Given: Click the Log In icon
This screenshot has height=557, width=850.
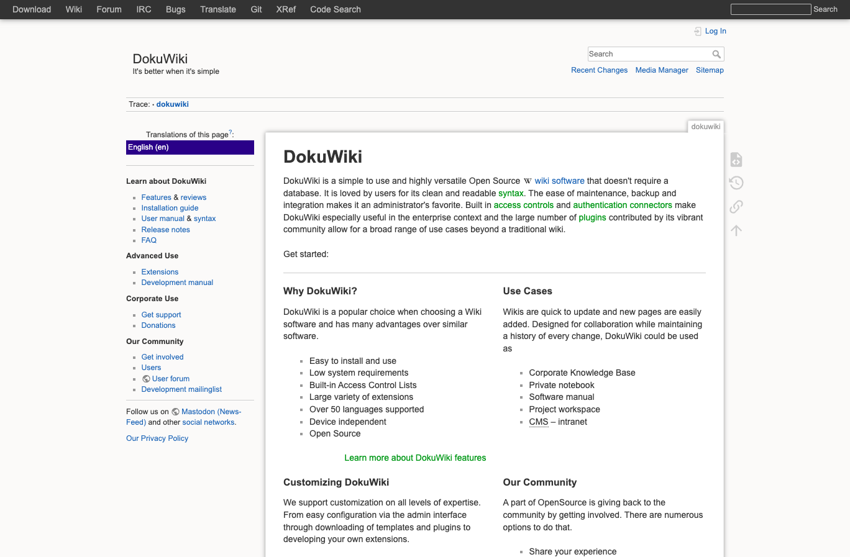Looking at the screenshot, I should point(698,31).
